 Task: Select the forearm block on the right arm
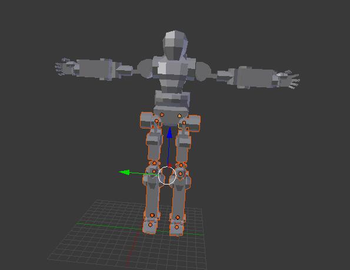(x=255, y=77)
